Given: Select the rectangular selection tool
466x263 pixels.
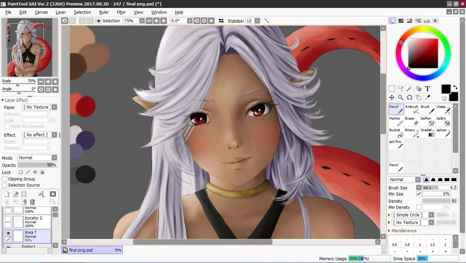Looking at the screenshot, I should [392, 88].
